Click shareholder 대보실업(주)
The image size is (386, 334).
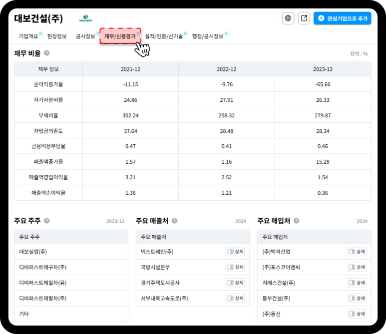pos(33,252)
